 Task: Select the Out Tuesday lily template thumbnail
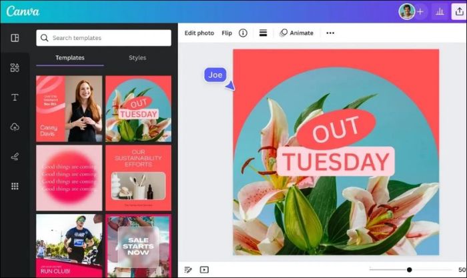139,109
